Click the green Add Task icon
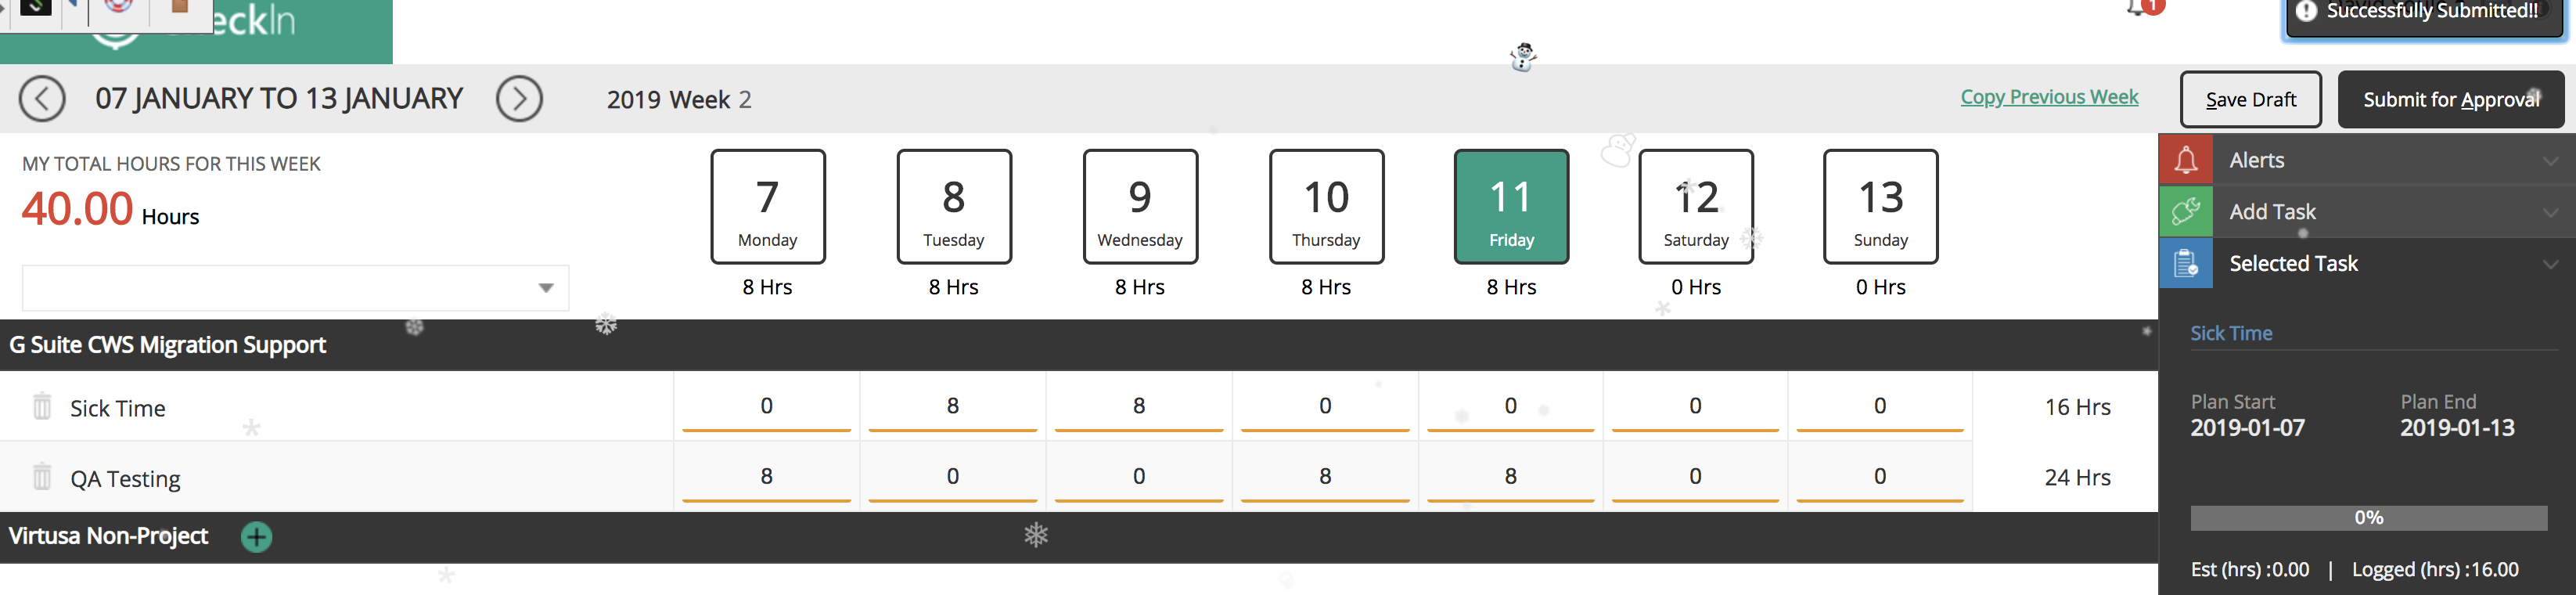 2186,212
